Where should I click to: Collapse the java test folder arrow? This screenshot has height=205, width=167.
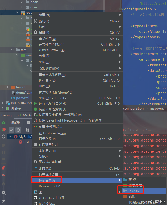17,55
